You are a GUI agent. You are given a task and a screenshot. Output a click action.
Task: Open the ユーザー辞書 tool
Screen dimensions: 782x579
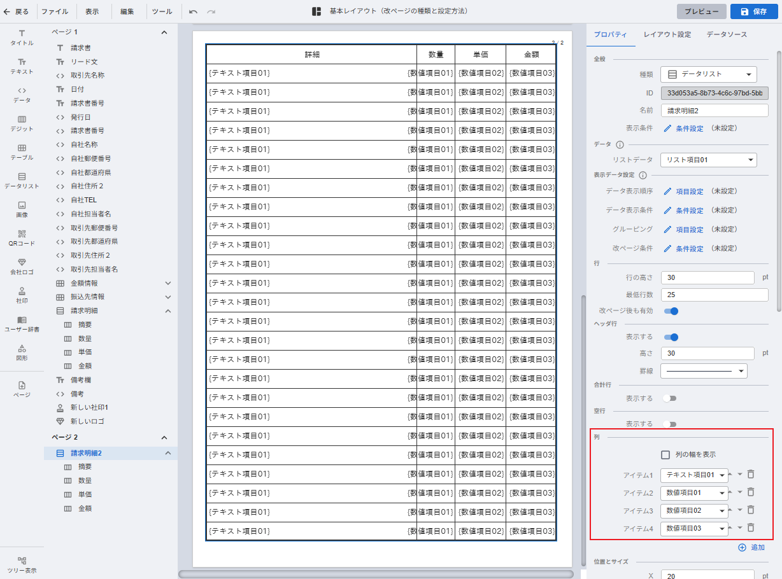click(22, 323)
